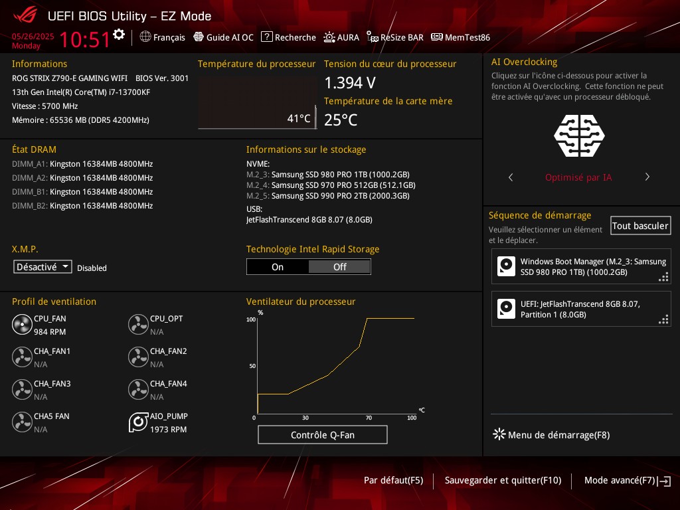Image resolution: width=680 pixels, height=510 pixels.
Task: Click the processor temperature graph
Action: point(258,102)
